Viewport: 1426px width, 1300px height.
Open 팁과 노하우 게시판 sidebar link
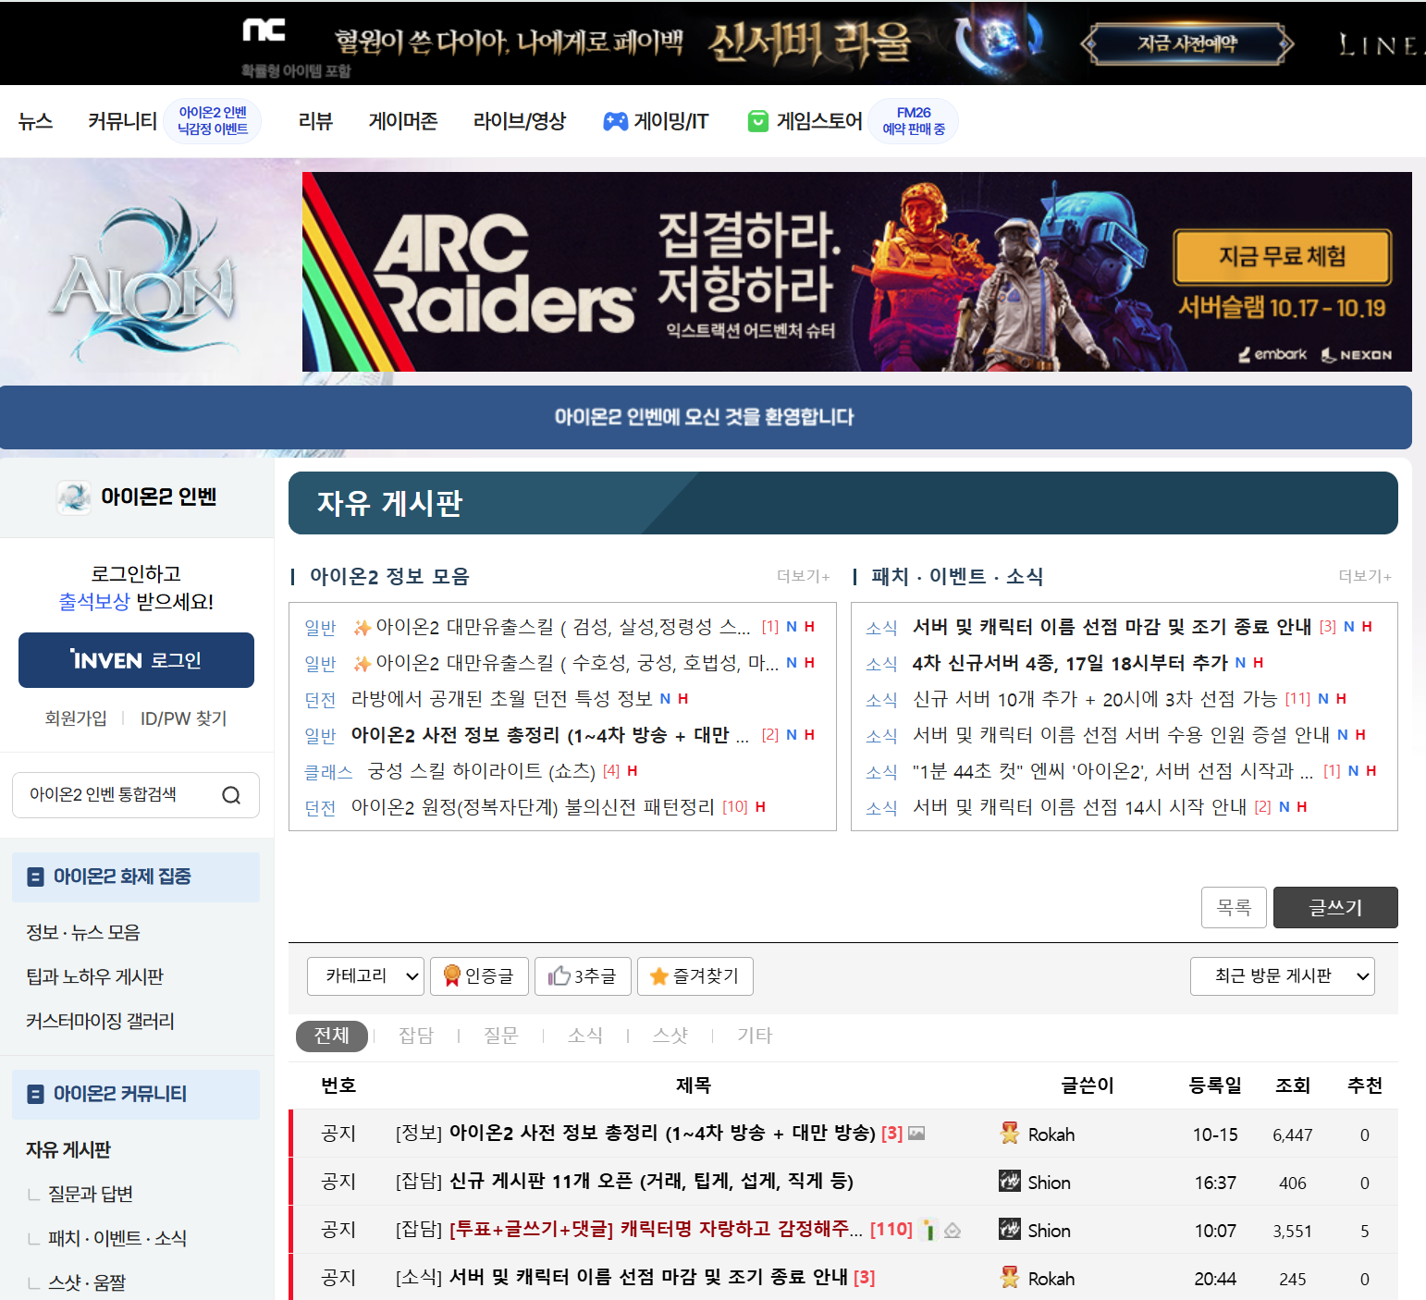(x=95, y=976)
